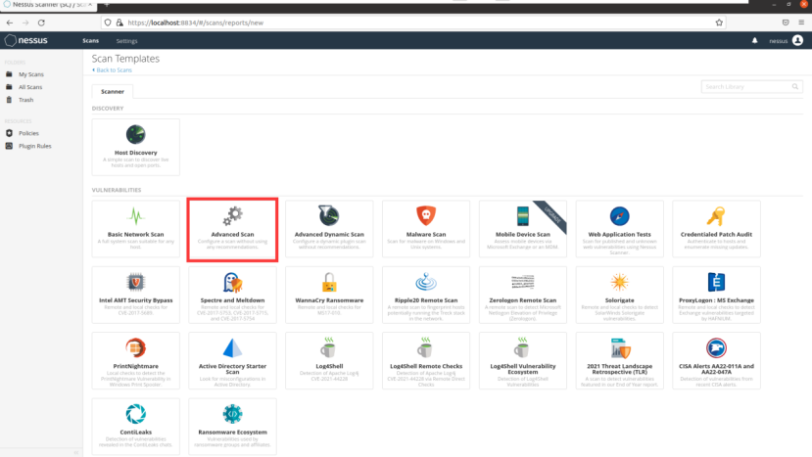Screen dimensions: 812x457
Task: Click the Advanced Scan title text
Action: [x=232, y=235]
